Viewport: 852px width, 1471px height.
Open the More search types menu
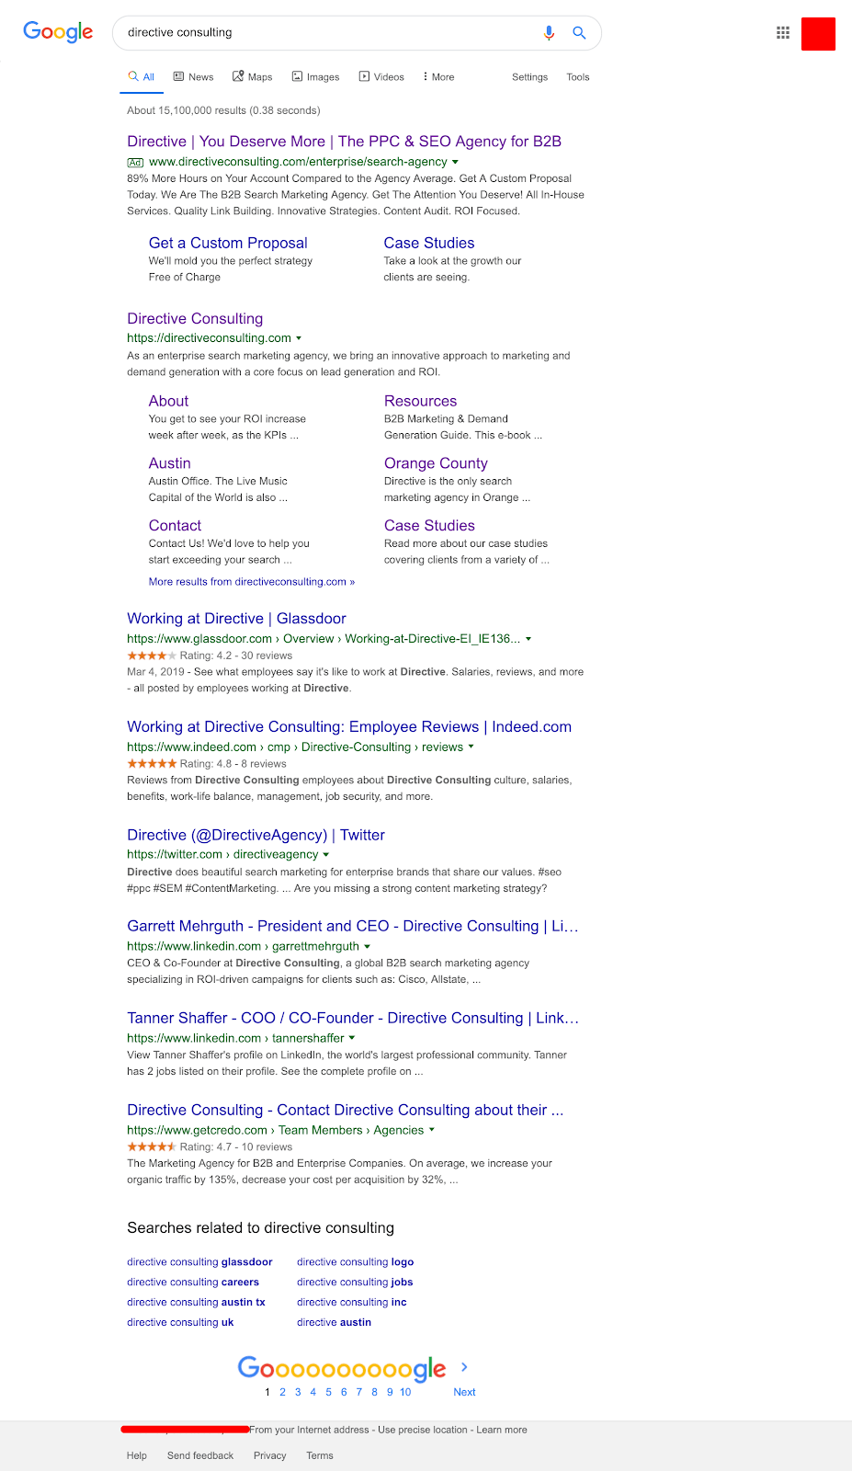coord(438,77)
